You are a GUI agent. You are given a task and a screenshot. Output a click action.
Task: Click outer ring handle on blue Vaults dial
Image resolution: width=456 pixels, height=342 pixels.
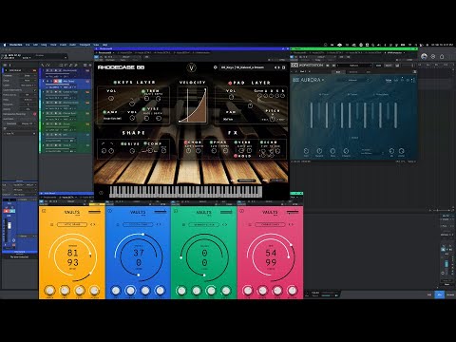pyautogui.click(x=143, y=235)
